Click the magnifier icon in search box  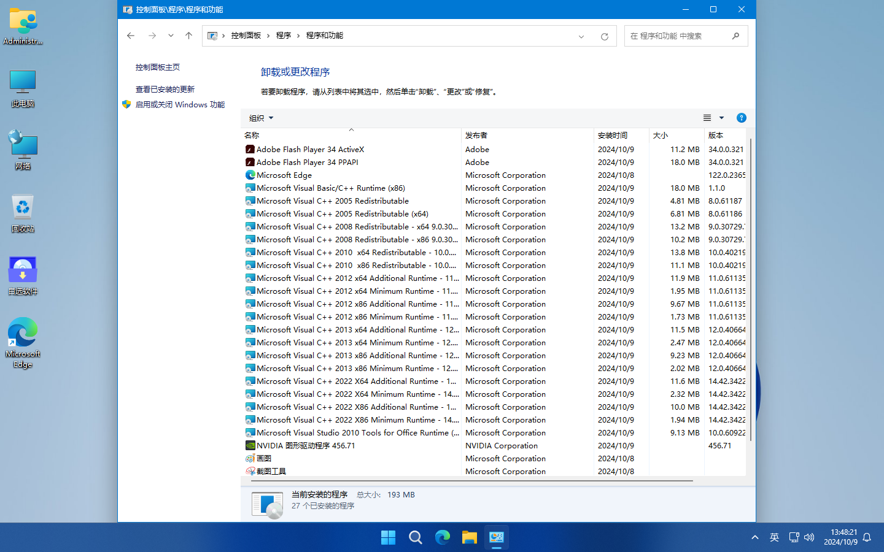(x=735, y=36)
